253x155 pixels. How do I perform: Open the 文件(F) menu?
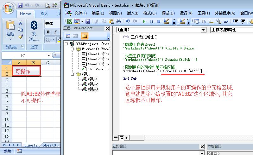(x=80, y=13)
